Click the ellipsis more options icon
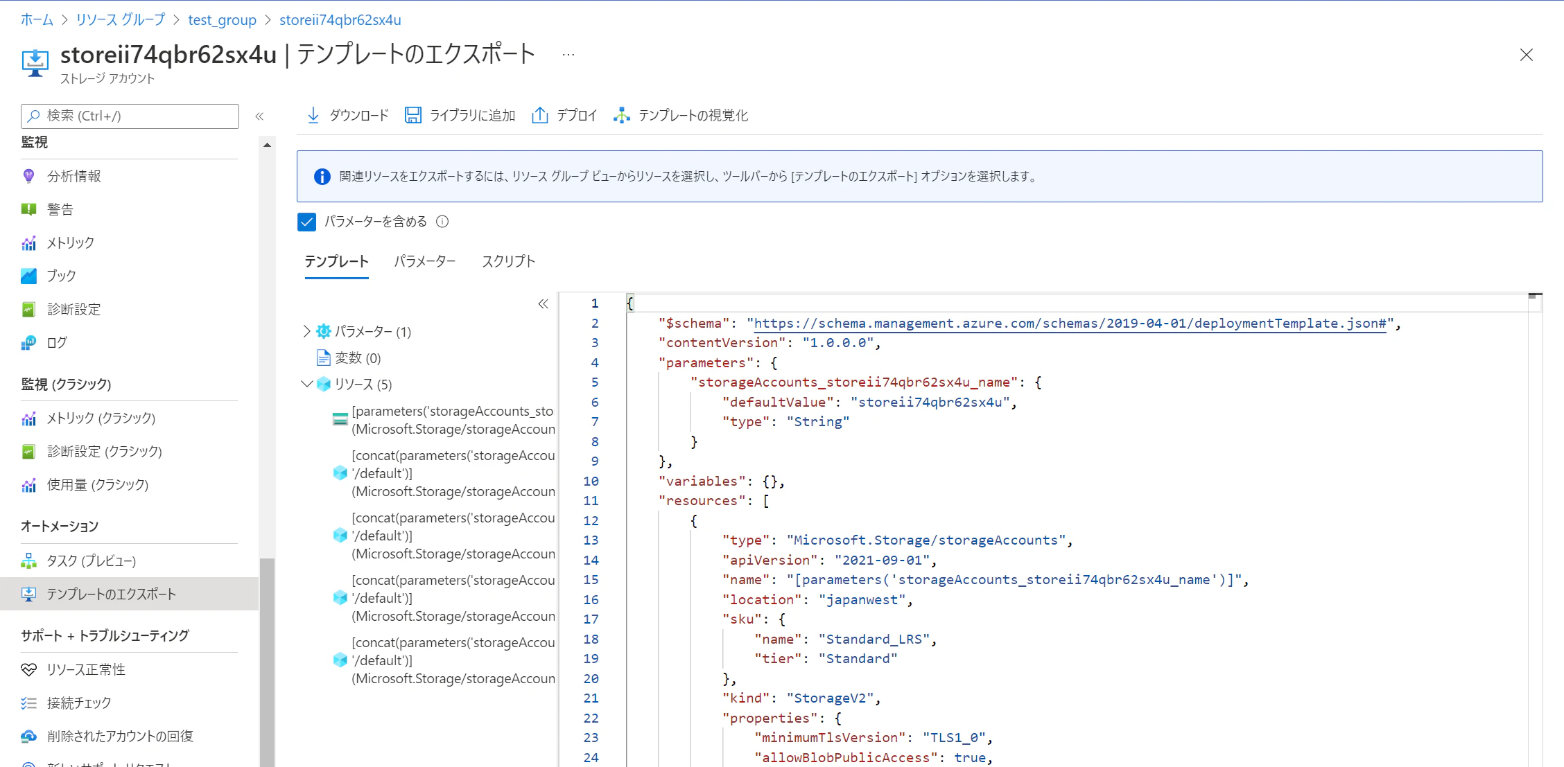This screenshot has height=767, width=1564. pos(568,55)
